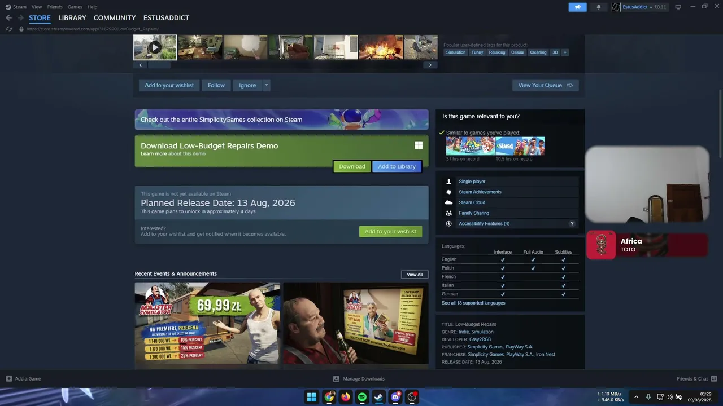Click the Windows platform icon on demo banner
Image resolution: width=723 pixels, height=406 pixels.
[x=419, y=145]
